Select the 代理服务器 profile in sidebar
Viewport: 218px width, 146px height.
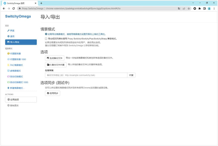(15, 54)
